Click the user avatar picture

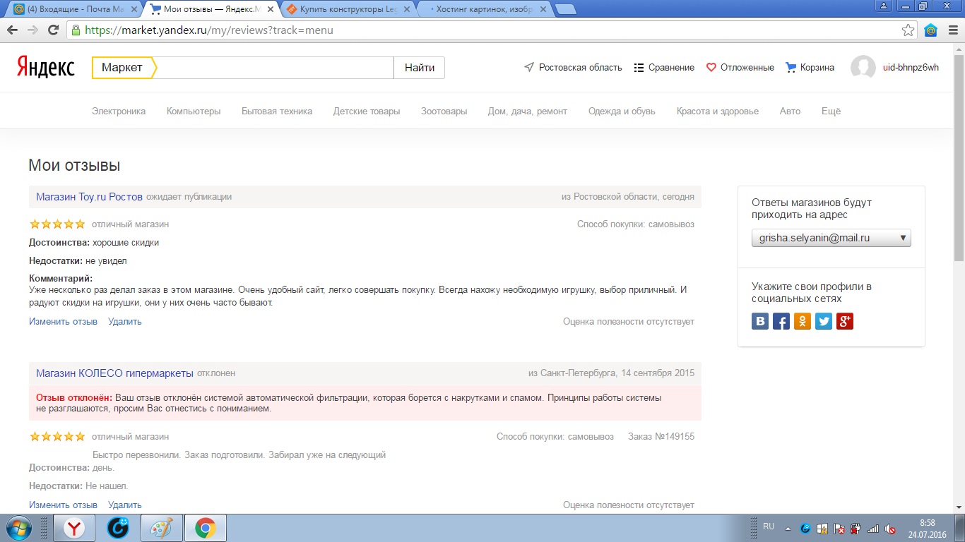[x=863, y=68]
